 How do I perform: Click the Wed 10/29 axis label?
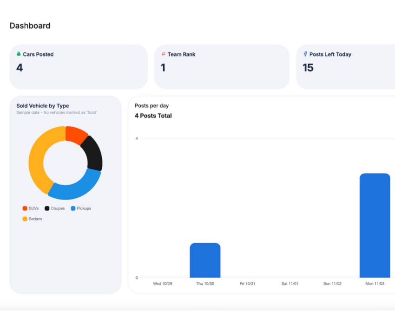click(163, 284)
